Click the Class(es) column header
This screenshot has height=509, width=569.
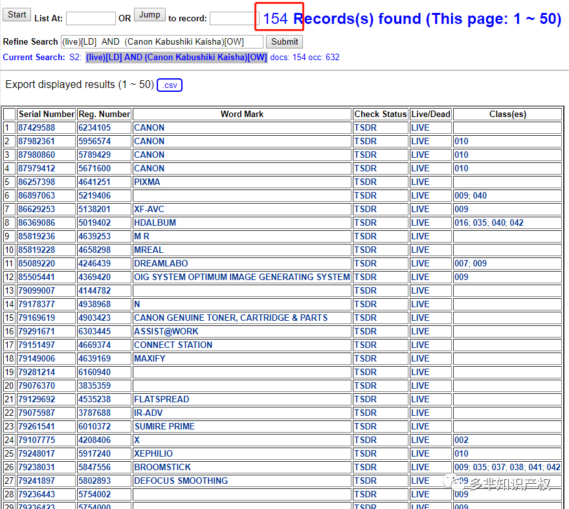508,114
